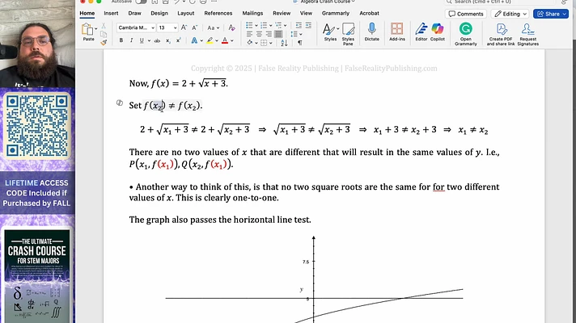576x323 pixels.
Task: Open the underline style arrow
Action: click(149, 41)
